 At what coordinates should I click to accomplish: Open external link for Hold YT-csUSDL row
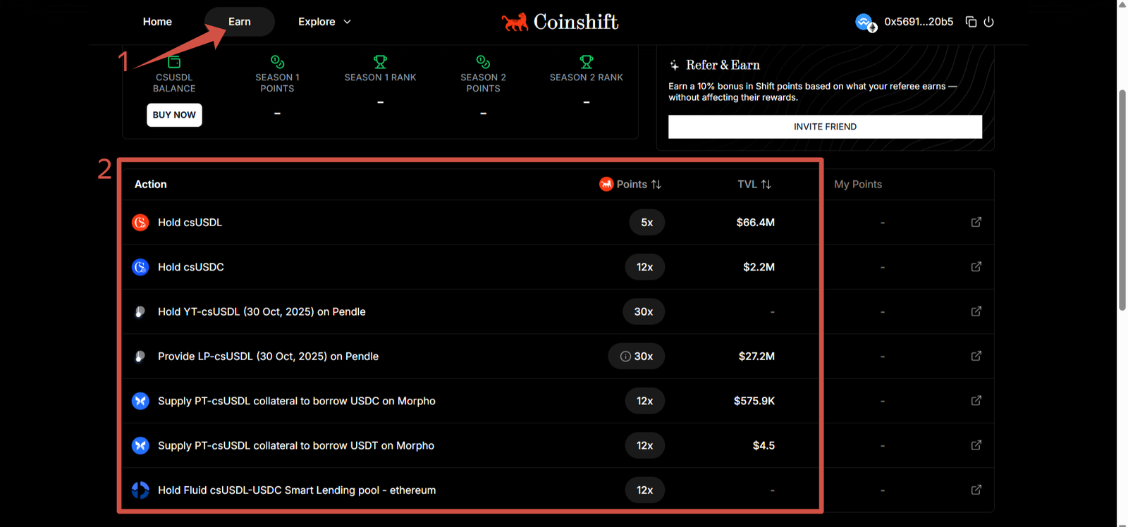click(x=976, y=311)
